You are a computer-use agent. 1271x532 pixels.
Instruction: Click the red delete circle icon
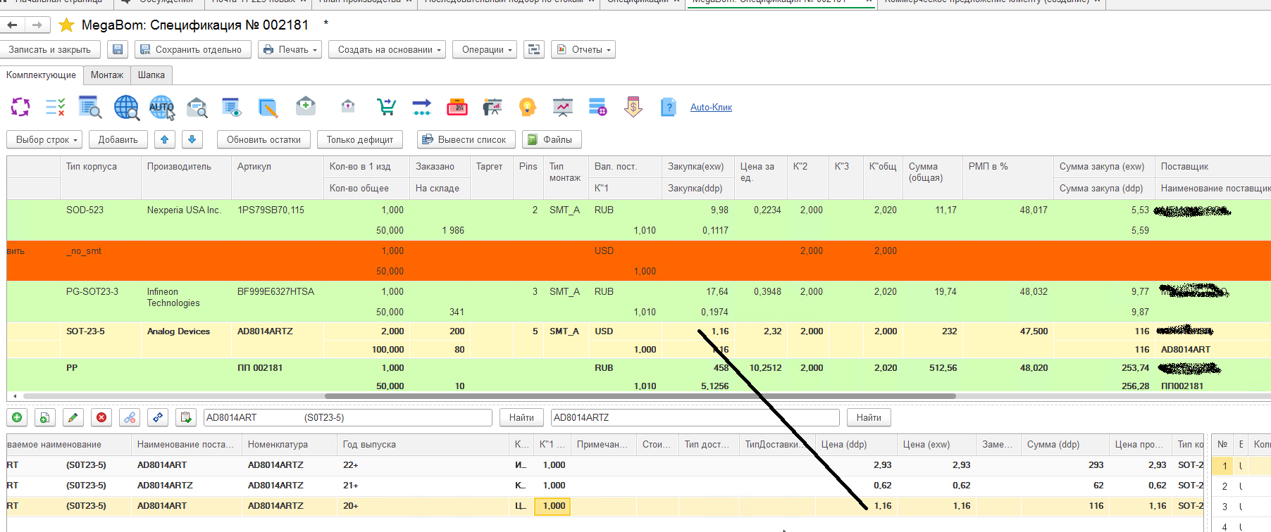[x=101, y=417]
